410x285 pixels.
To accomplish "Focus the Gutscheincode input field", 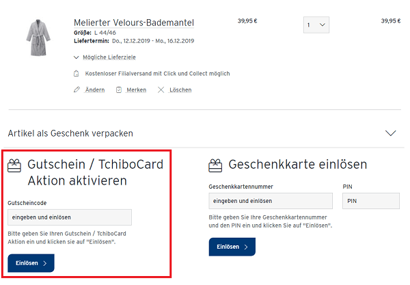I will pos(70,217).
